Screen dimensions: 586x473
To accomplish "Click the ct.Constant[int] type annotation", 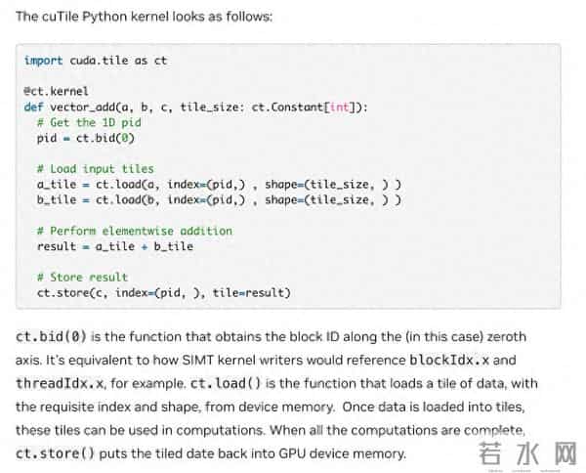I will 318,107.
